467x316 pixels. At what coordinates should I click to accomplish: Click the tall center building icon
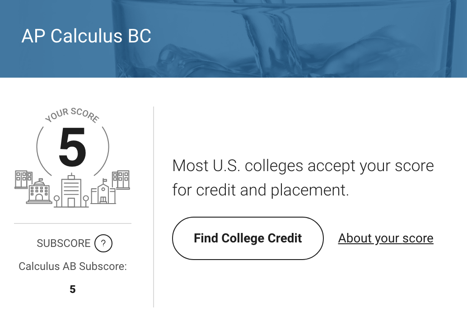pos(71,192)
